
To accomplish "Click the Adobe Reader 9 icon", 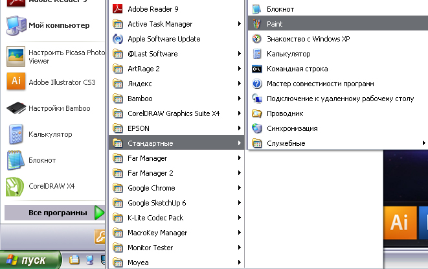I will (117, 9).
